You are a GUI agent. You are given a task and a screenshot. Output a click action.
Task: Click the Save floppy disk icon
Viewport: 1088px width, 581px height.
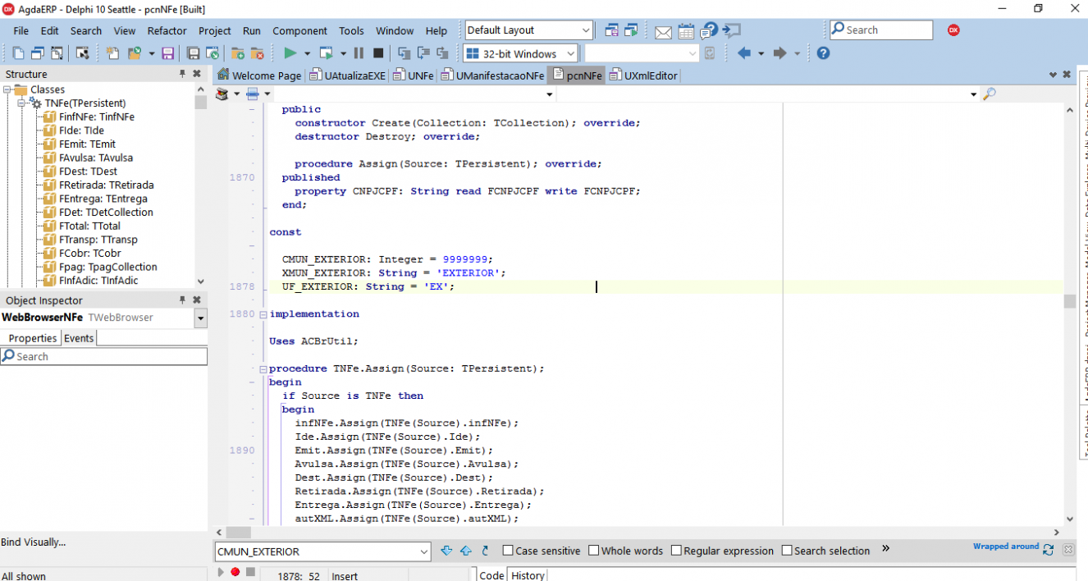(x=167, y=53)
